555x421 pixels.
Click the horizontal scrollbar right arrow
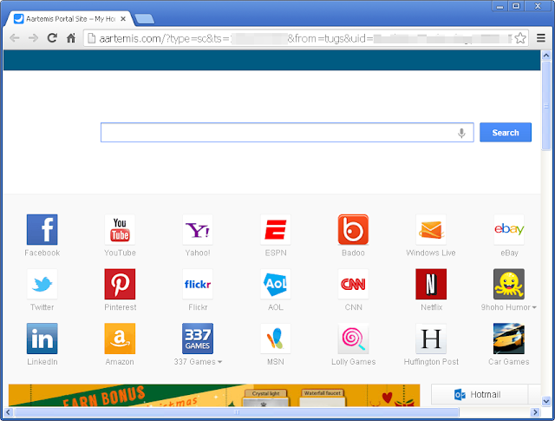pos(535,412)
